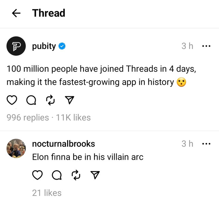The image size is (219, 204).
Task: Open pubity profile picture
Action: [16, 46]
